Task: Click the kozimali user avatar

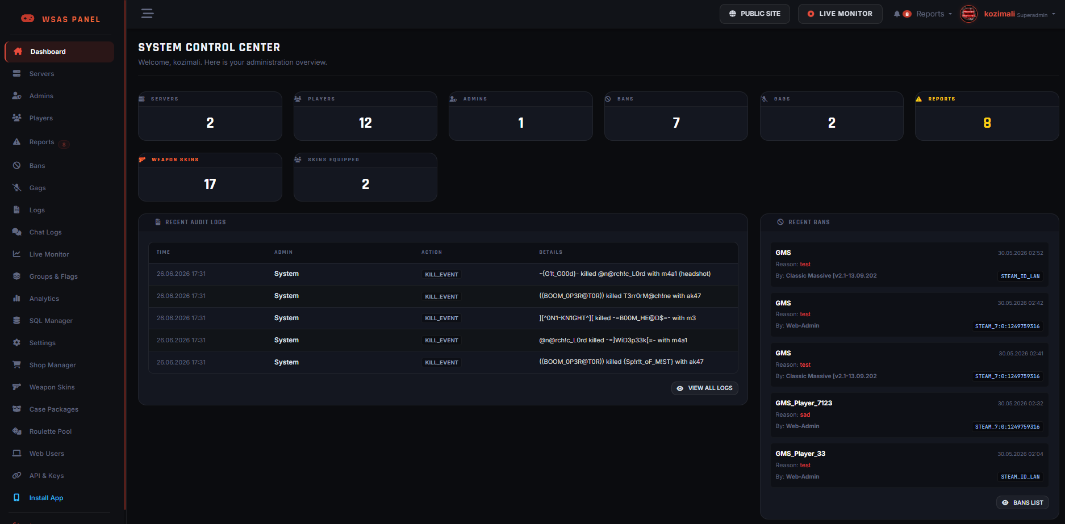Action: (968, 14)
